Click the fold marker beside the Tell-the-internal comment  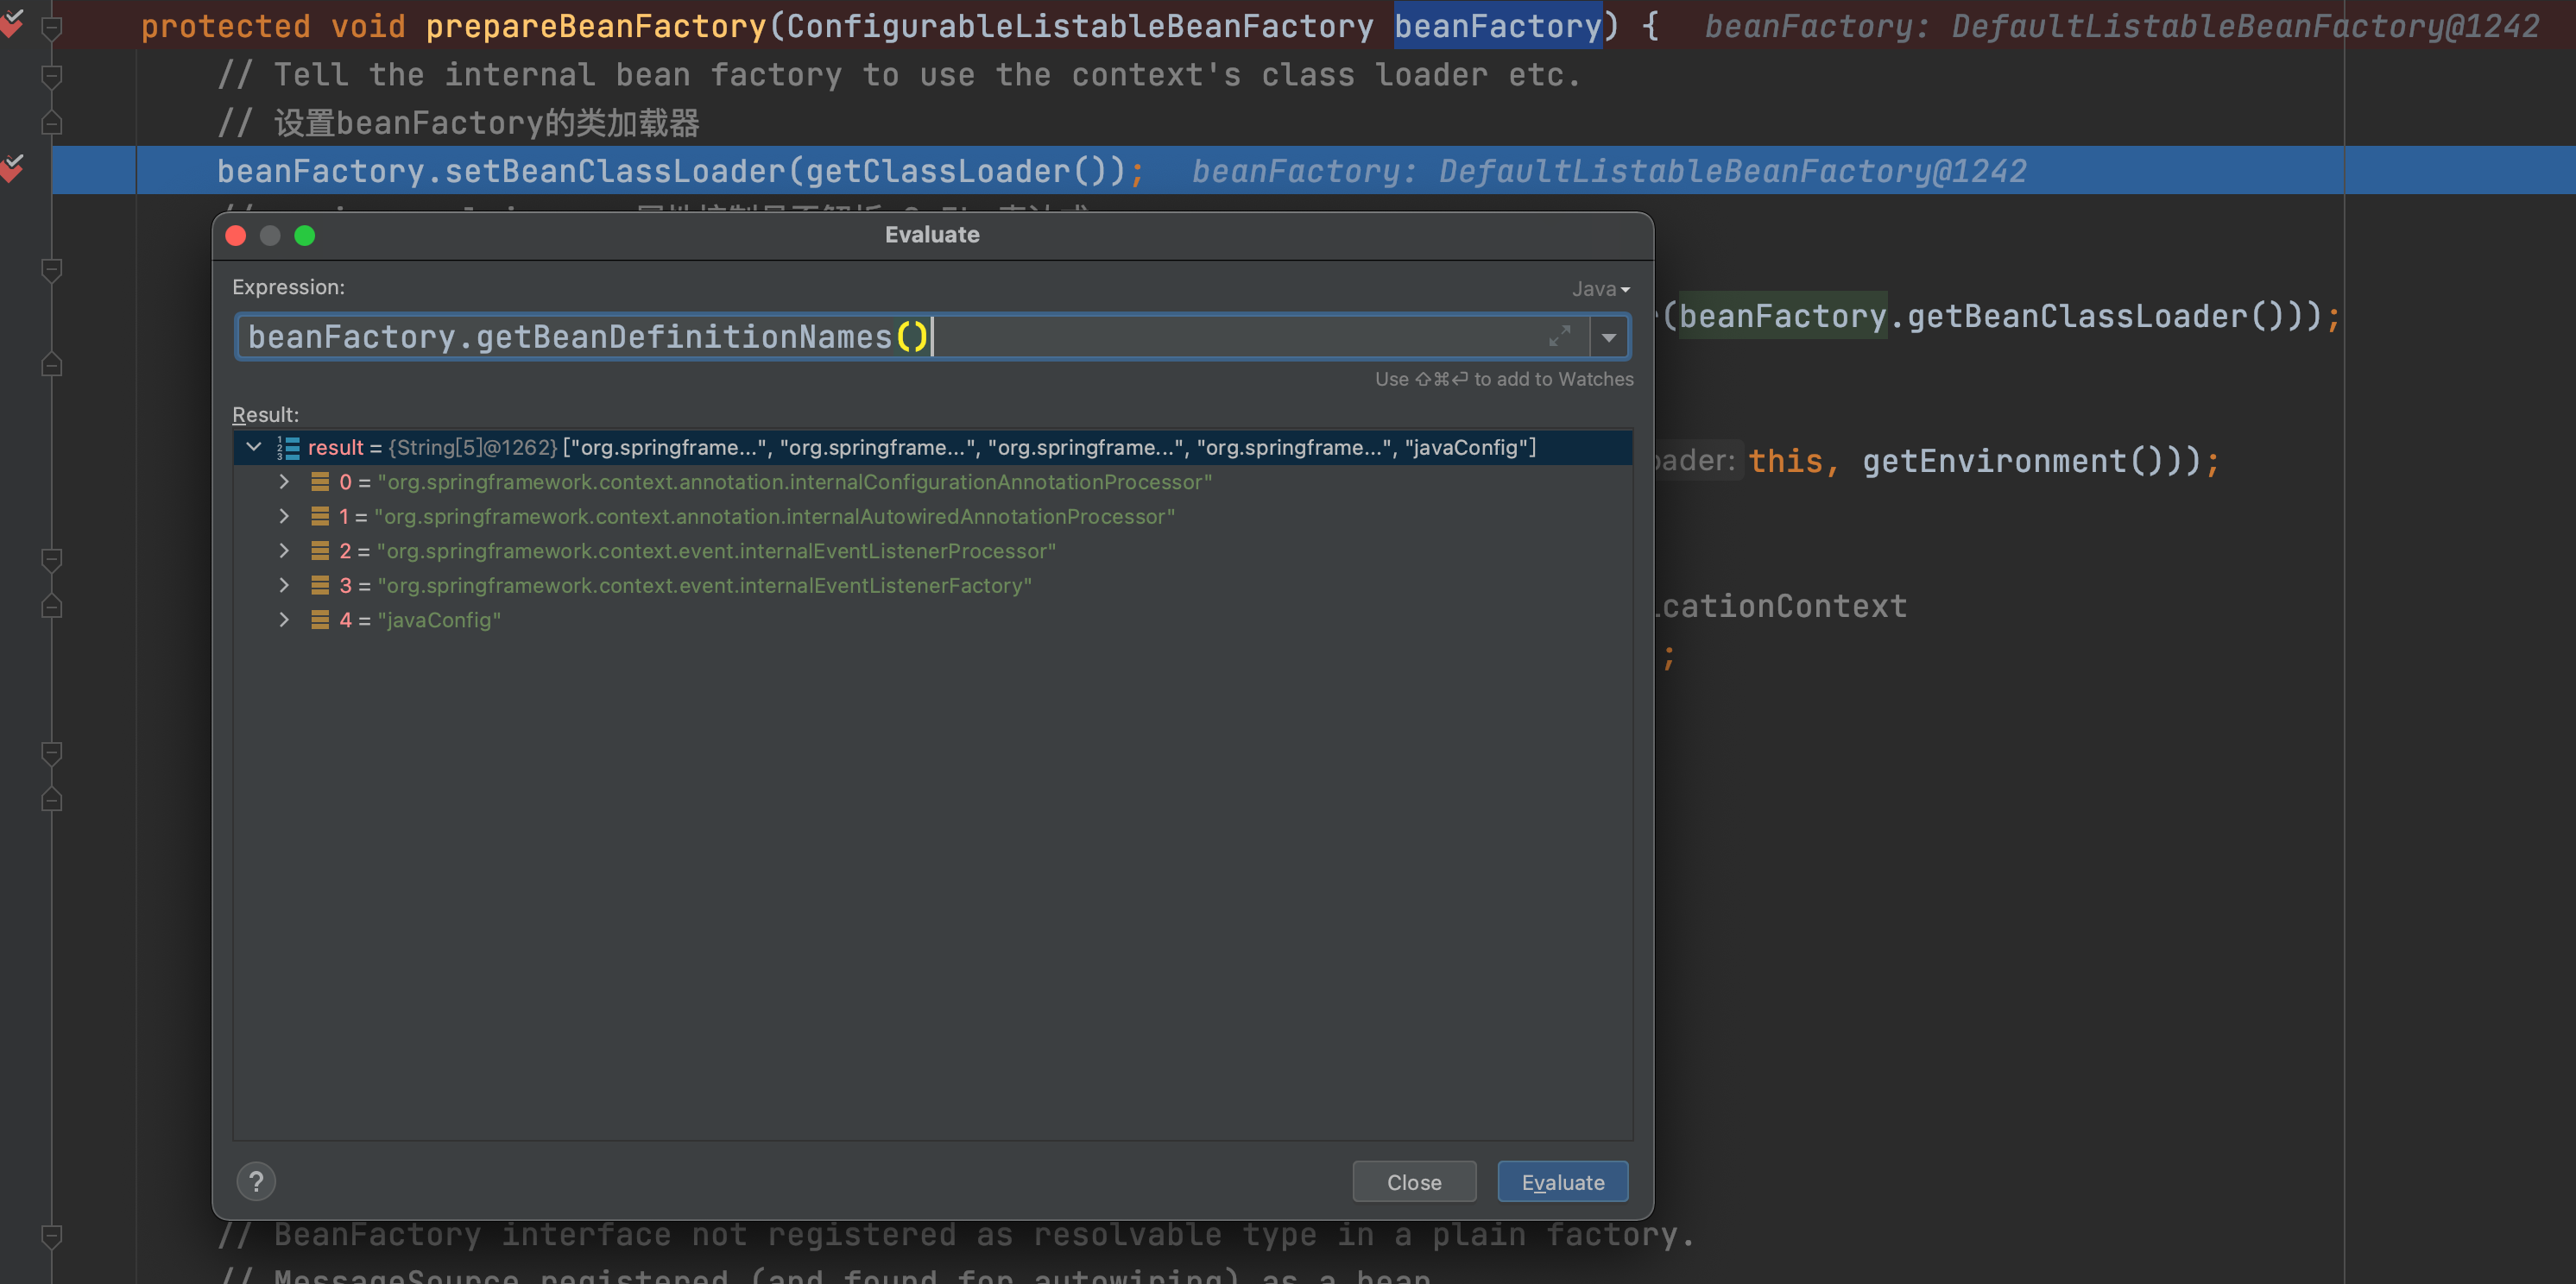coord(52,76)
